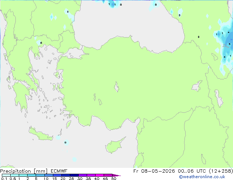Click the '(12+258)' forecast step text
The width and height of the screenshot is (233, 180).
tap(221, 171)
